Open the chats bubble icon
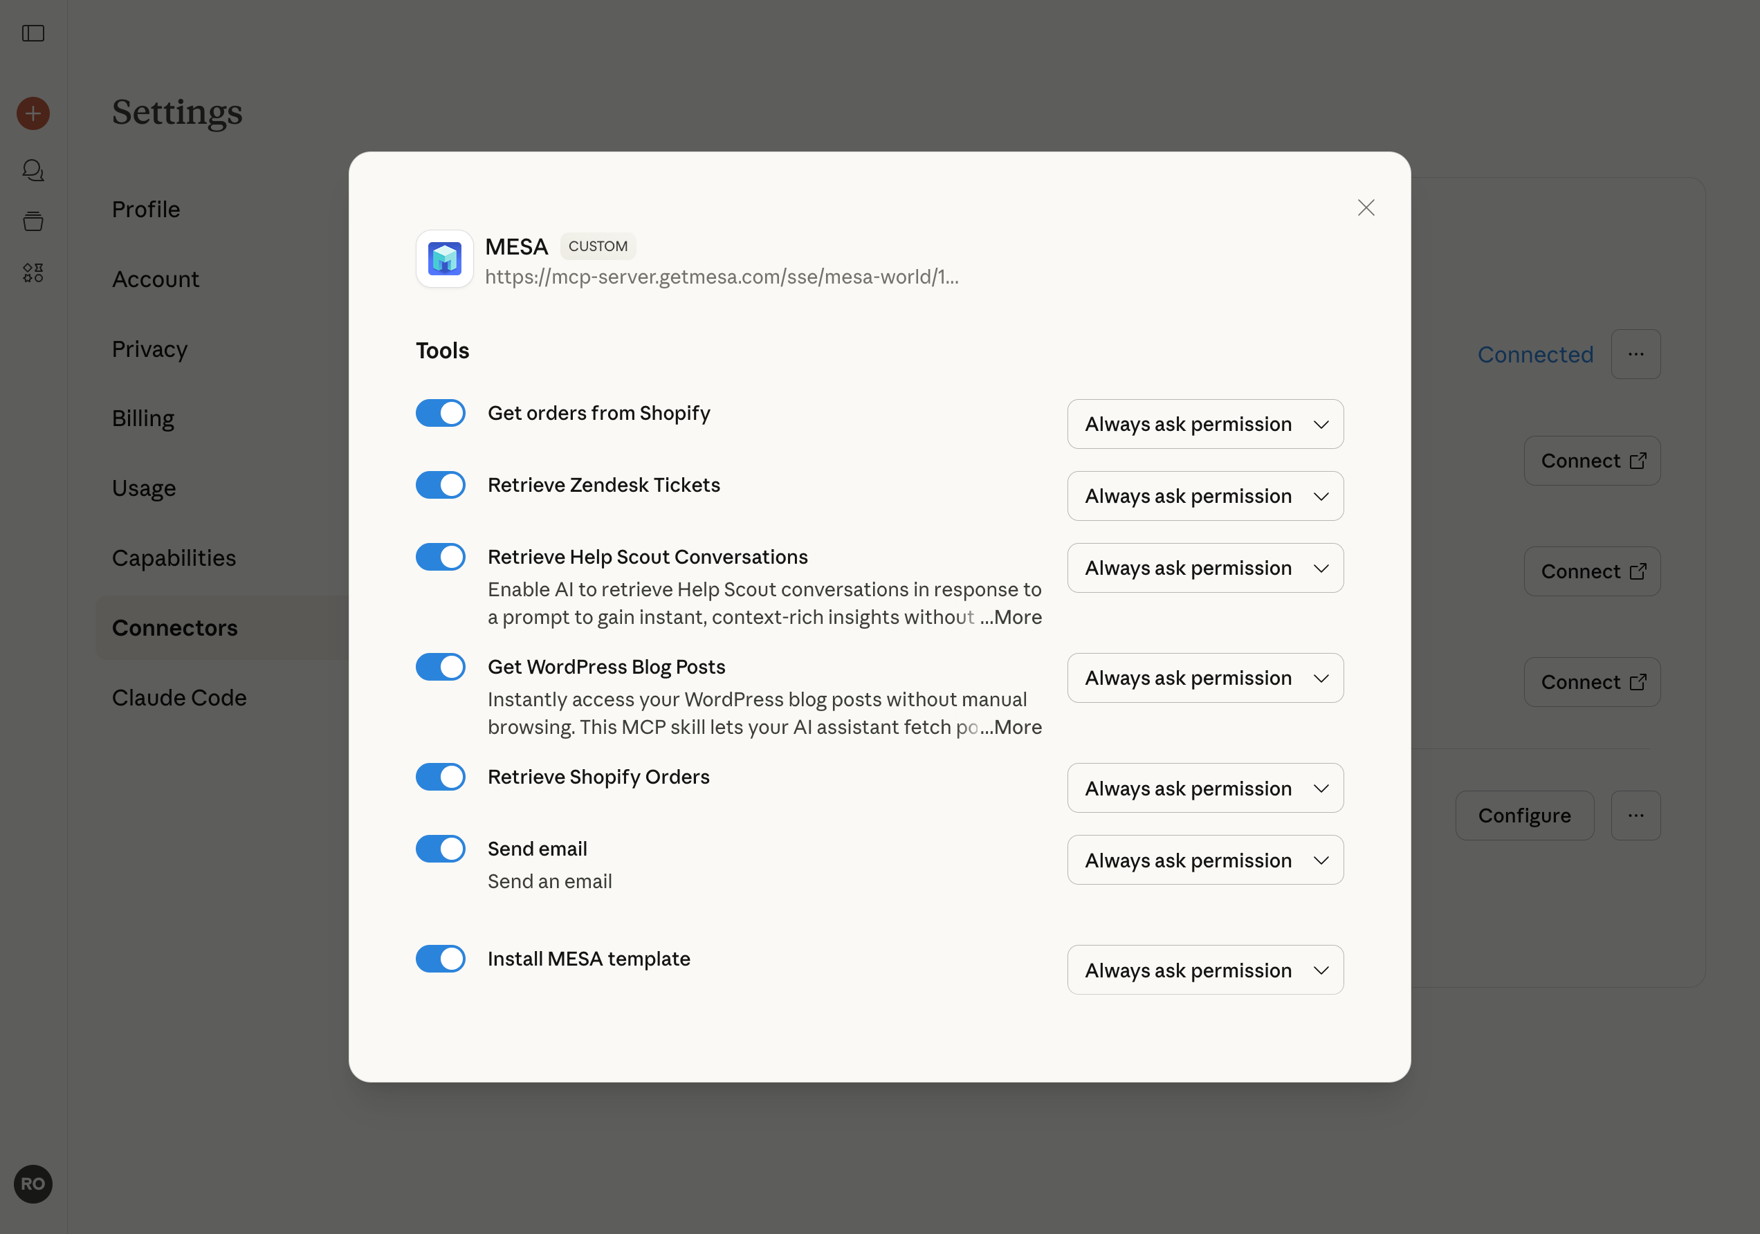This screenshot has width=1760, height=1234. tap(33, 170)
